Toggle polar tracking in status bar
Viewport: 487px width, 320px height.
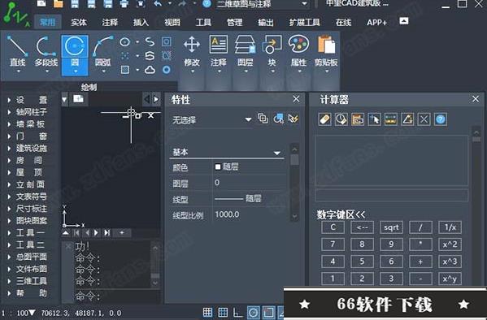[254, 312]
